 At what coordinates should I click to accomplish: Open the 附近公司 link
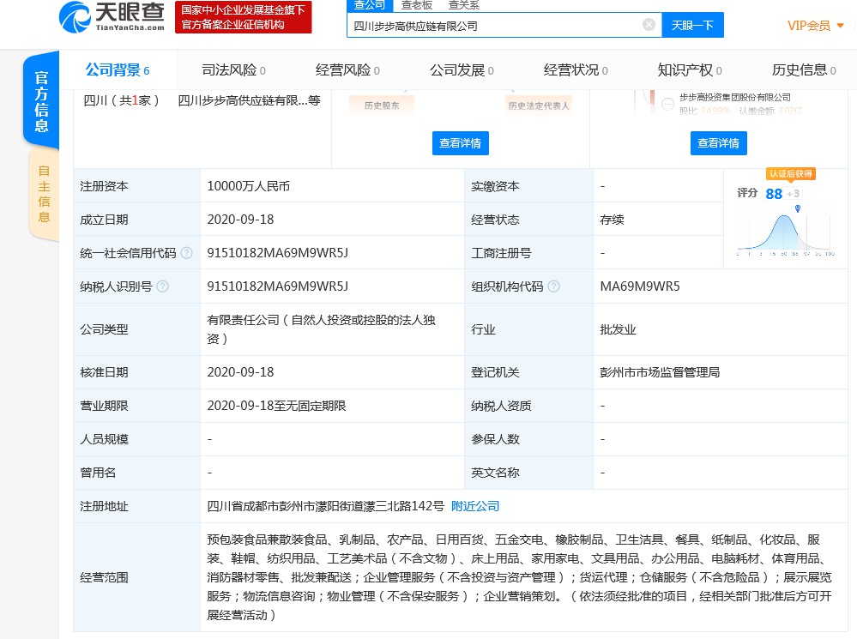tap(475, 506)
